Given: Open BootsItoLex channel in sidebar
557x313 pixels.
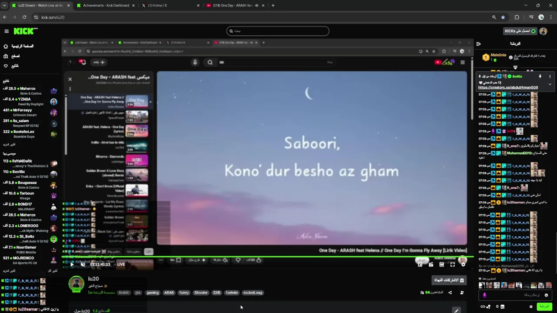Looking at the screenshot, I should [30, 134].
